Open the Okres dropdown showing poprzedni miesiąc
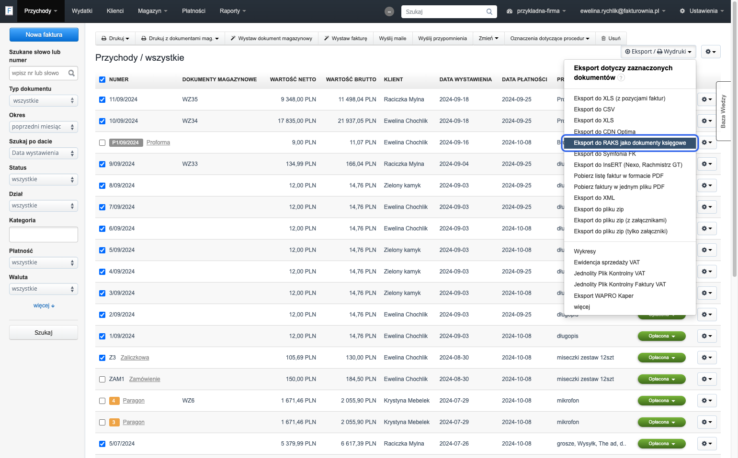Screen dimensions: 738x458 point(44,127)
